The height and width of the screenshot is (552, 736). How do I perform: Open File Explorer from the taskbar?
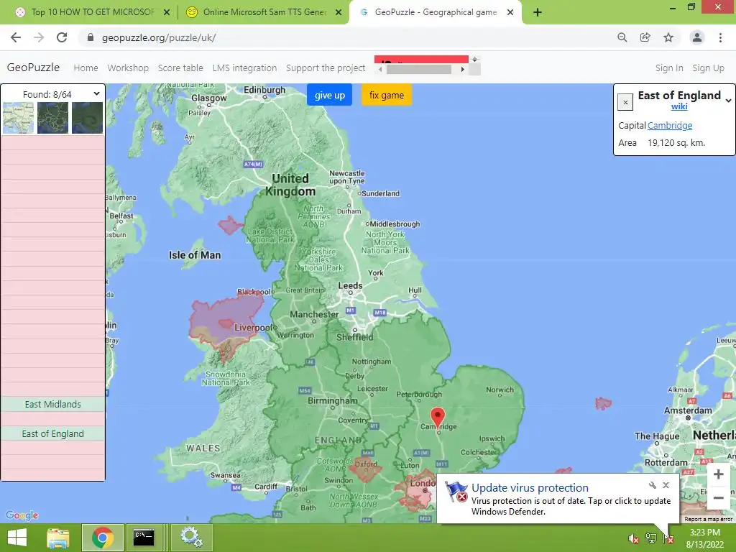pos(57,538)
